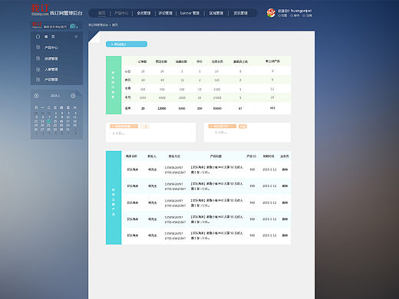Click the icon beside the fifth sidebar item
The height and width of the screenshot is (299, 399).
click(38, 80)
